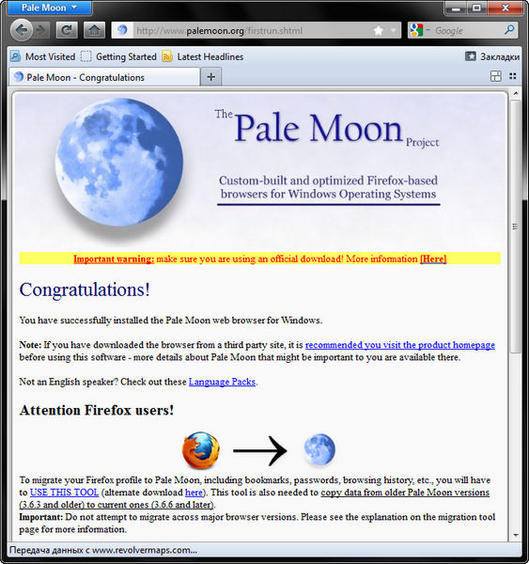Viewport: 529px width, 564px height.
Task: Click the USE THIS TOOL link
Action: point(64,492)
